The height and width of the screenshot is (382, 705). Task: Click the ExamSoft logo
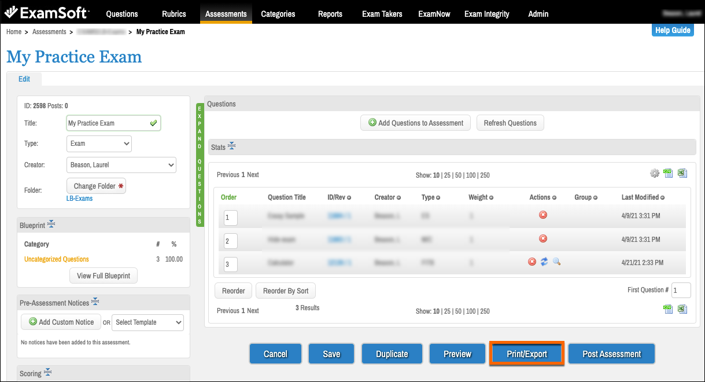pos(46,12)
